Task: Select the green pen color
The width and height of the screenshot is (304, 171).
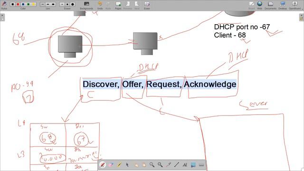Action: pyautogui.click(x=28, y=4)
